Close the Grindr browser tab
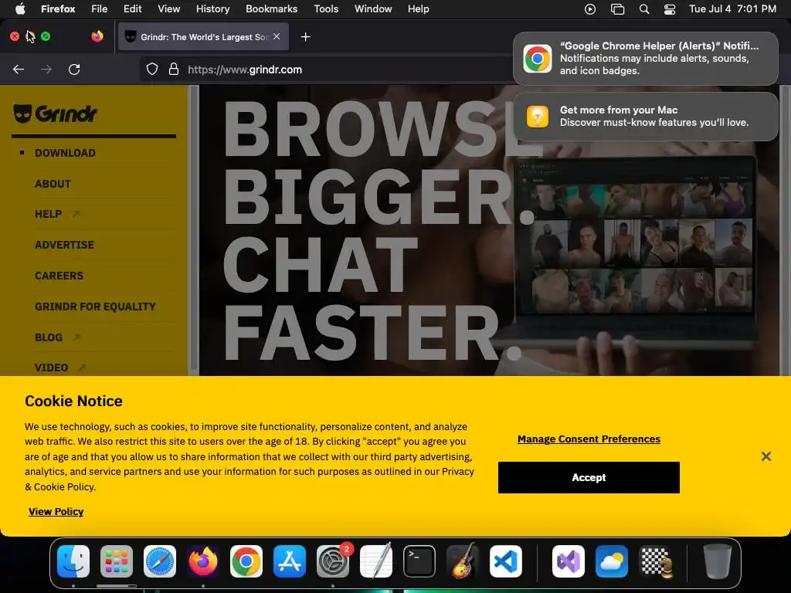Image resolution: width=791 pixels, height=593 pixels. point(277,36)
